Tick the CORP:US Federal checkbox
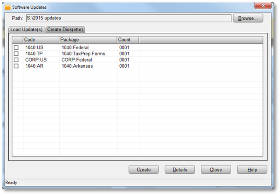 tap(16, 60)
